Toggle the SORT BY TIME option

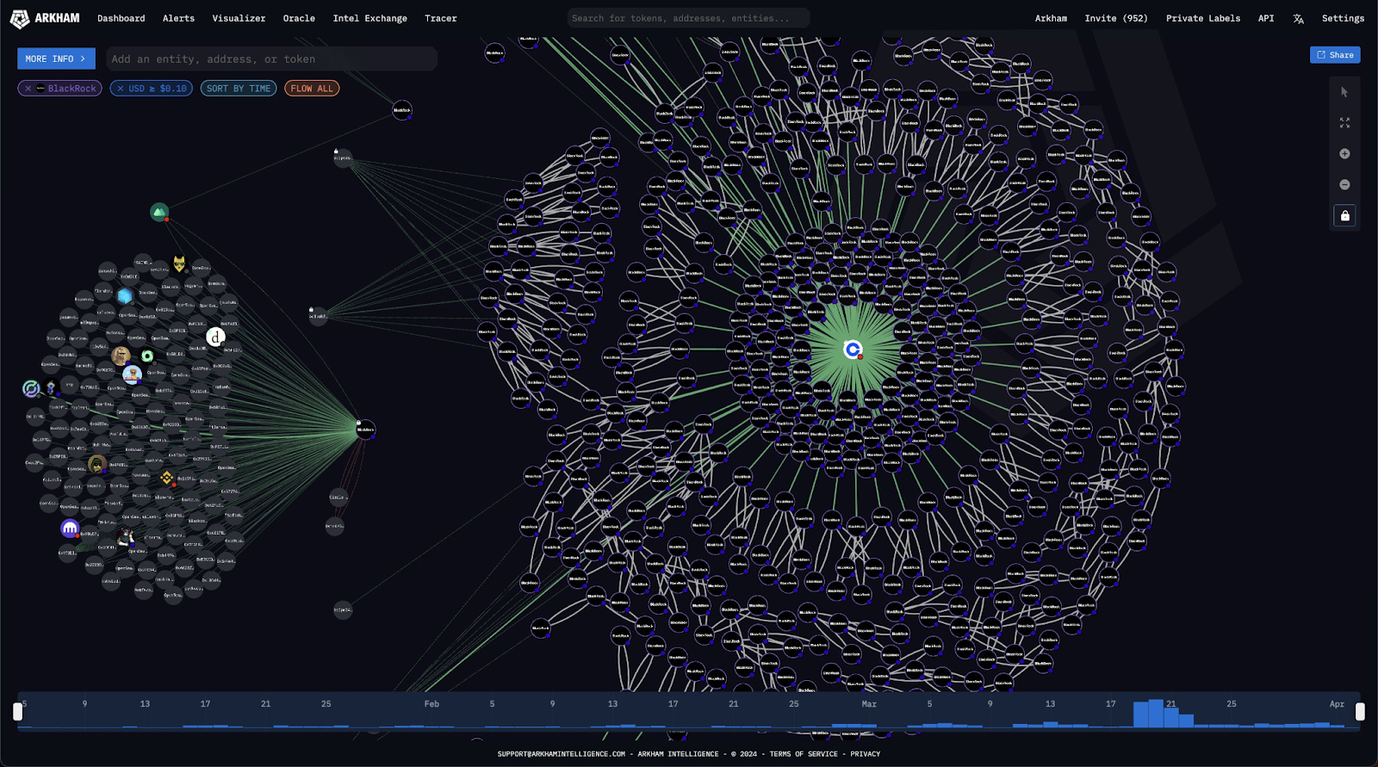click(239, 89)
